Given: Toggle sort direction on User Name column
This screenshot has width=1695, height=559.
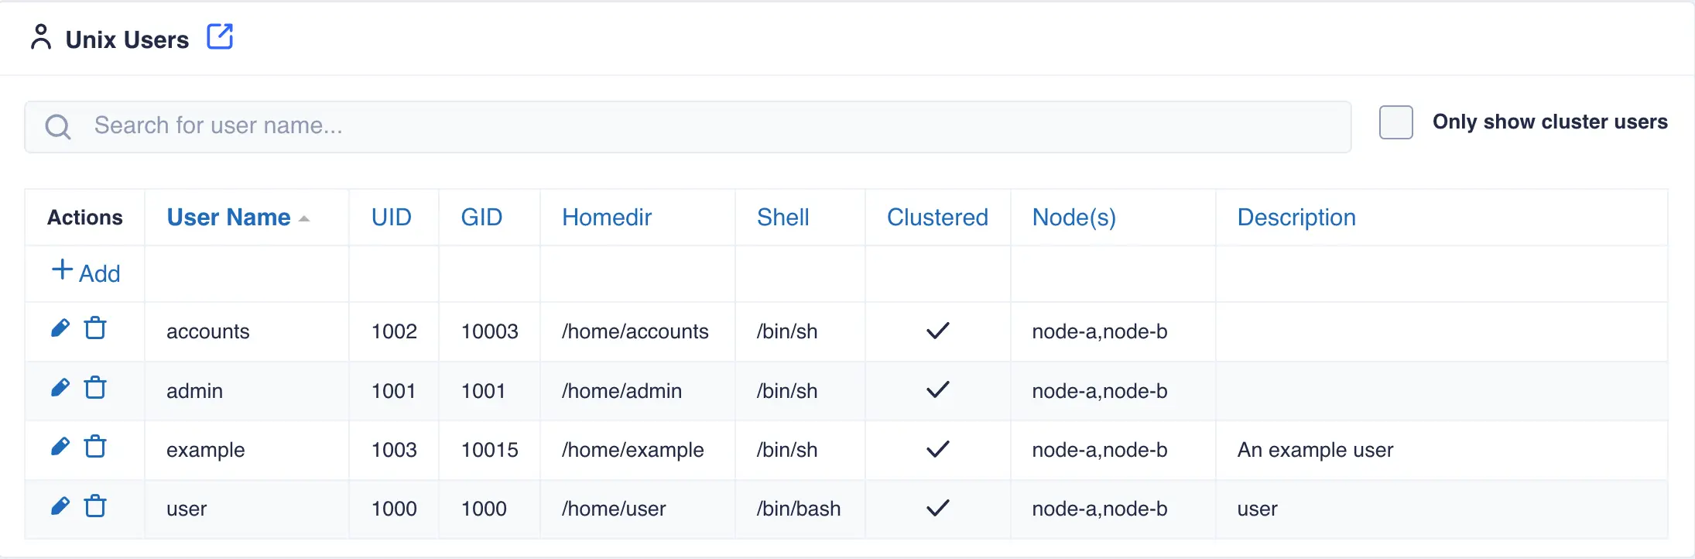Looking at the screenshot, I should coord(228,218).
